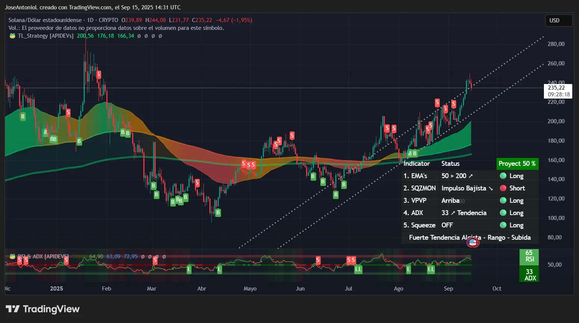Click the small flag icon below the status table
The width and height of the screenshot is (579, 323).
pyautogui.click(x=473, y=242)
